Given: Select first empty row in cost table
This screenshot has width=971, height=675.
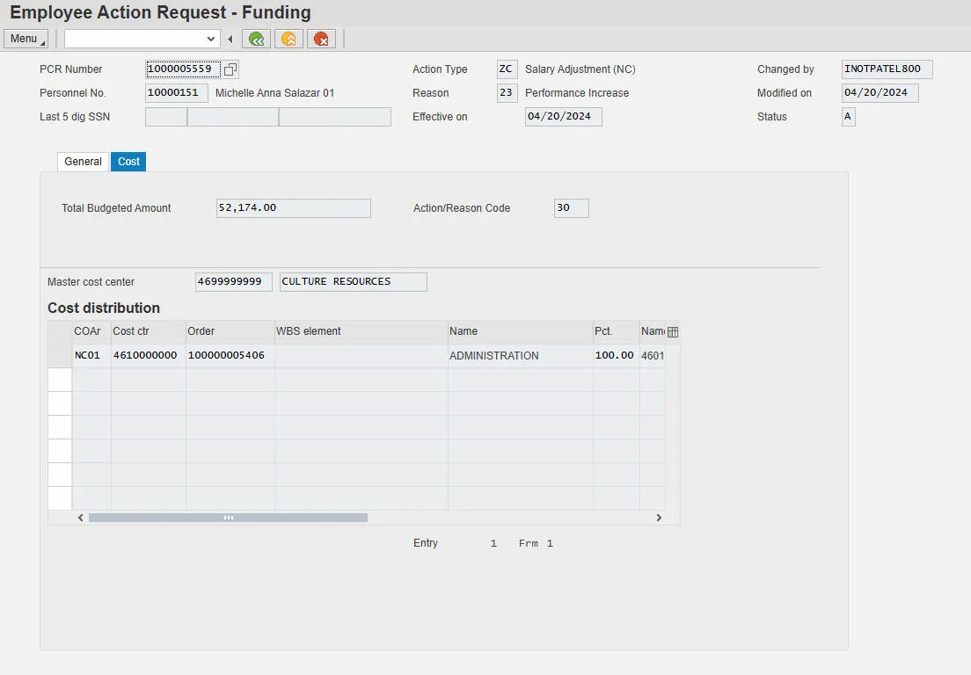Looking at the screenshot, I should click(x=60, y=380).
